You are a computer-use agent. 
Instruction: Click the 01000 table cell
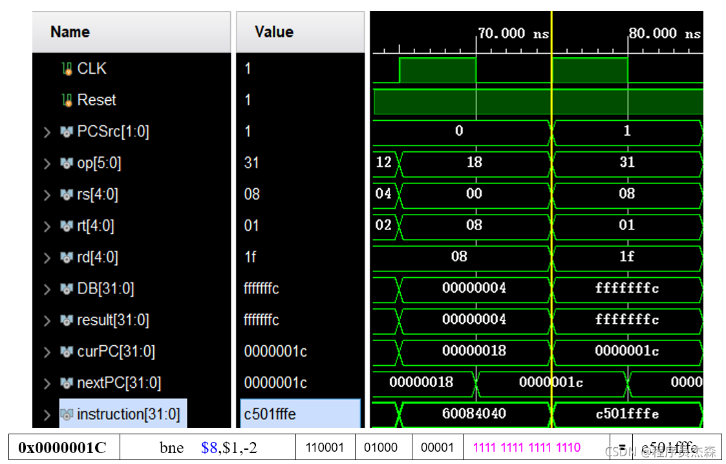[x=383, y=447]
